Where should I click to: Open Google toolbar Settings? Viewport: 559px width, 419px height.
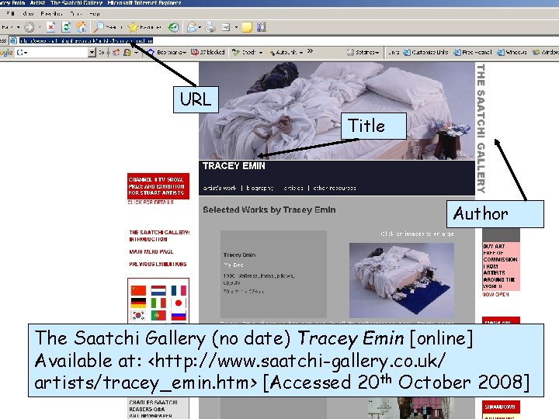click(x=363, y=53)
